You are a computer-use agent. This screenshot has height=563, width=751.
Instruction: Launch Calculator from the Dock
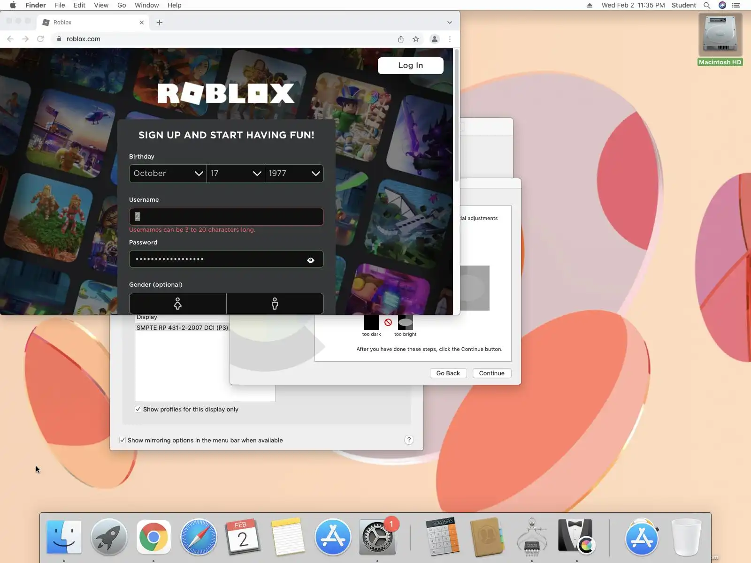pos(442,537)
